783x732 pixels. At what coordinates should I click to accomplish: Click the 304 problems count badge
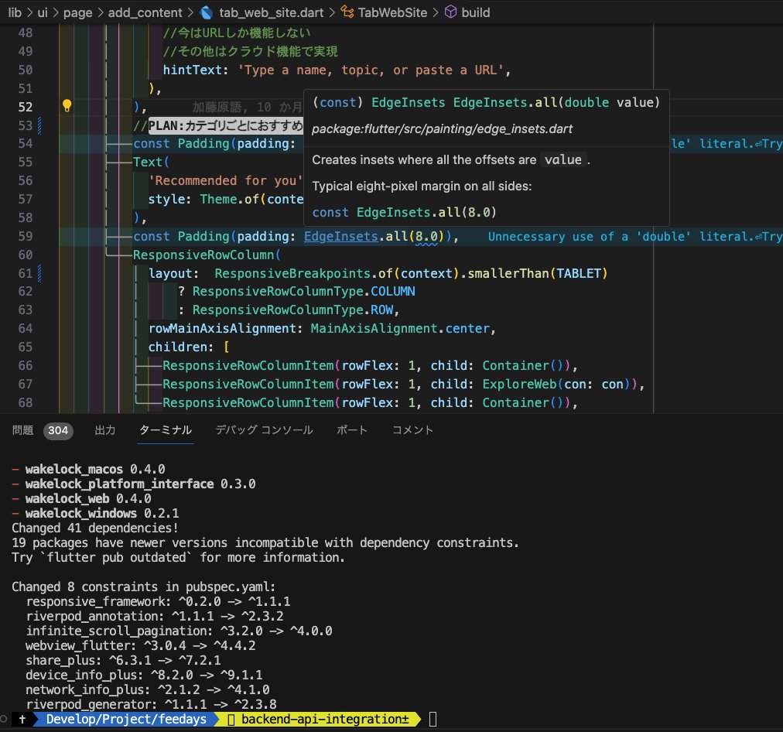58,430
